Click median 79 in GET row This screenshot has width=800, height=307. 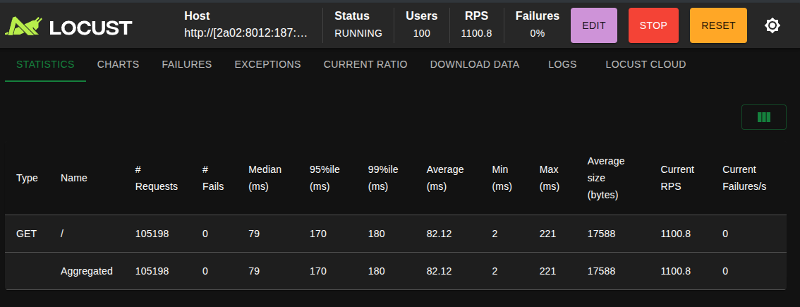[254, 234]
